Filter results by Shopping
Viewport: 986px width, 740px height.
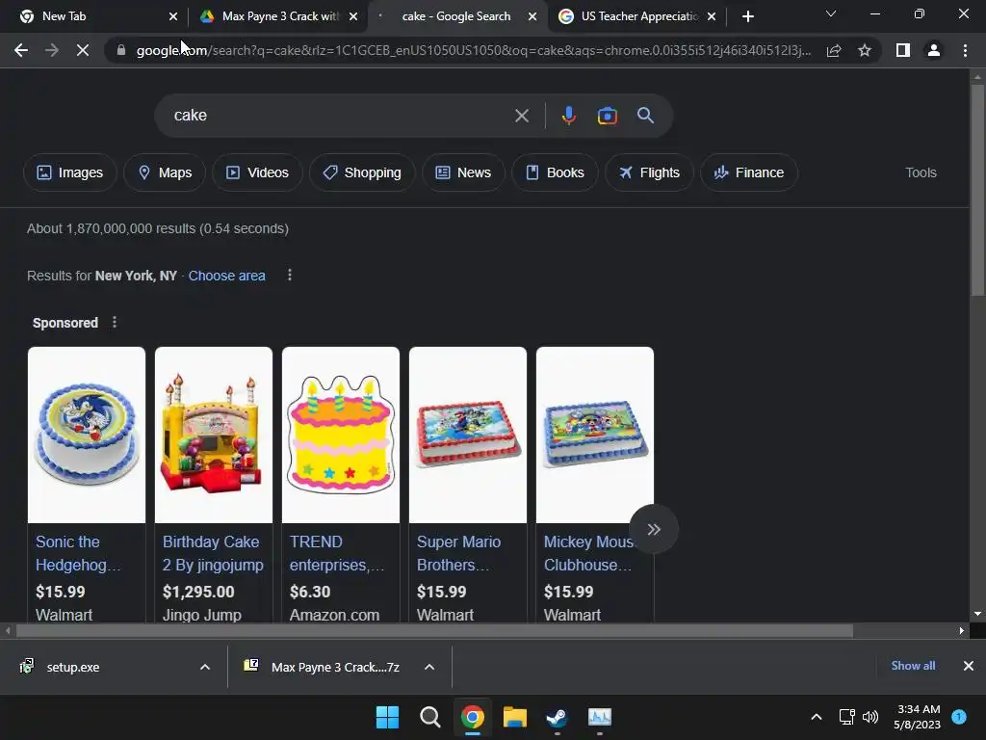(x=362, y=172)
